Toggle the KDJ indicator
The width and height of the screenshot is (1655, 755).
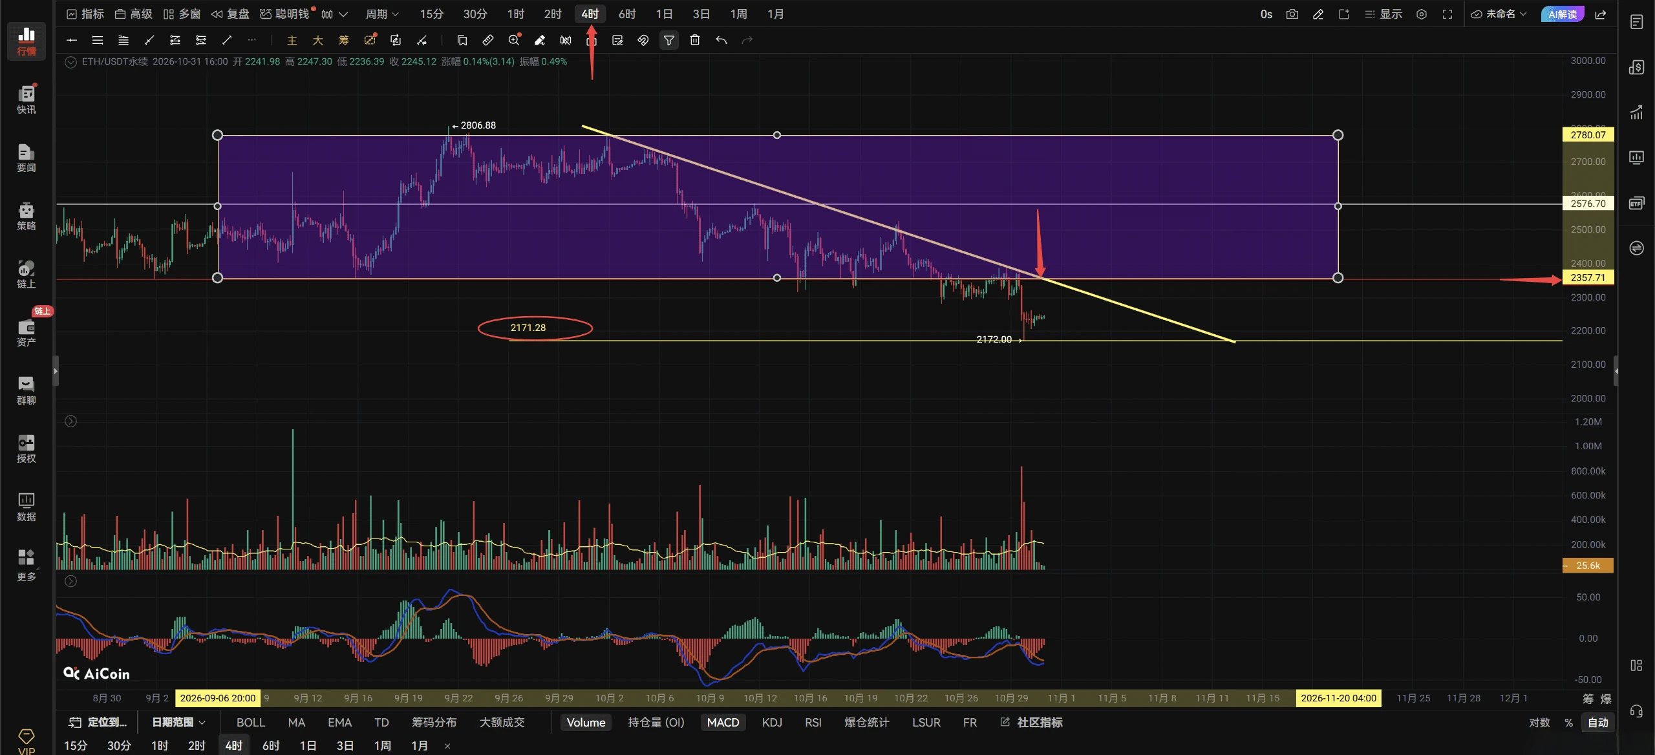coord(772,723)
